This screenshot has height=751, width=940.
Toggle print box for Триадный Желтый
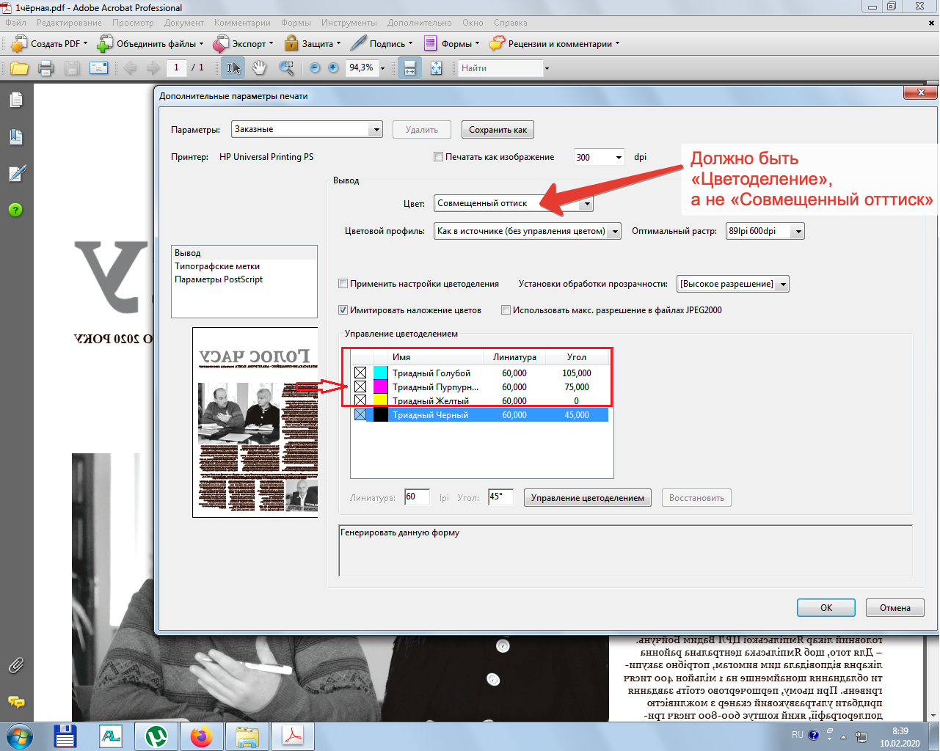pos(360,401)
